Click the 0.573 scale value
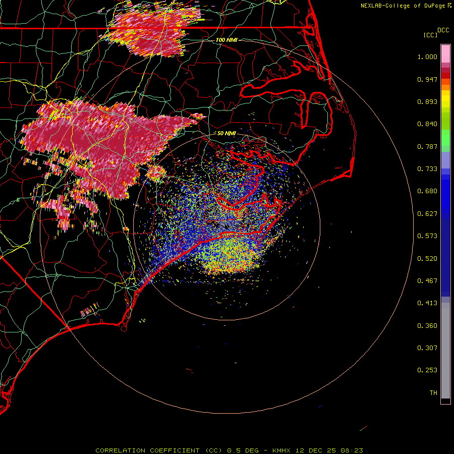 (x=427, y=236)
